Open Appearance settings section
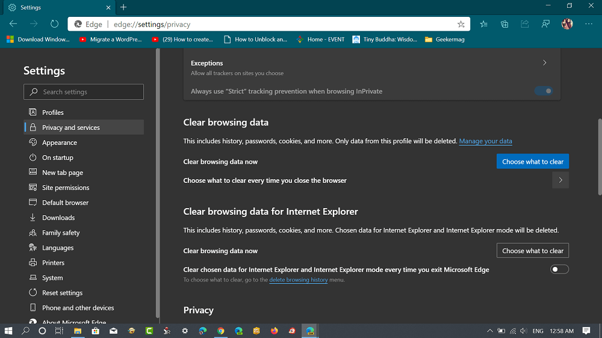Viewport: 602px width, 338px height. [84, 143]
